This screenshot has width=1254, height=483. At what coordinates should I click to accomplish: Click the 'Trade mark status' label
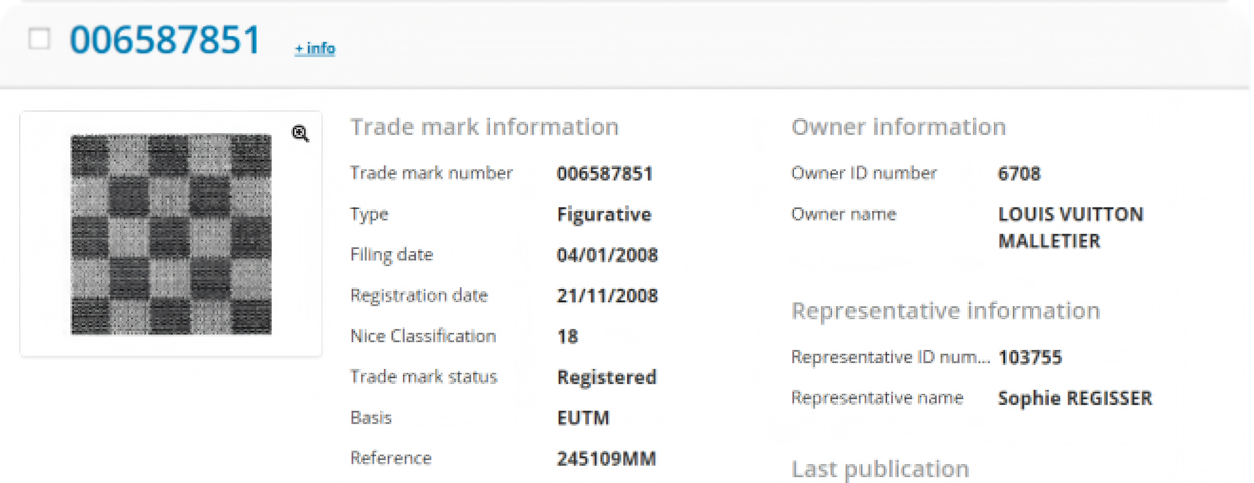point(423,377)
